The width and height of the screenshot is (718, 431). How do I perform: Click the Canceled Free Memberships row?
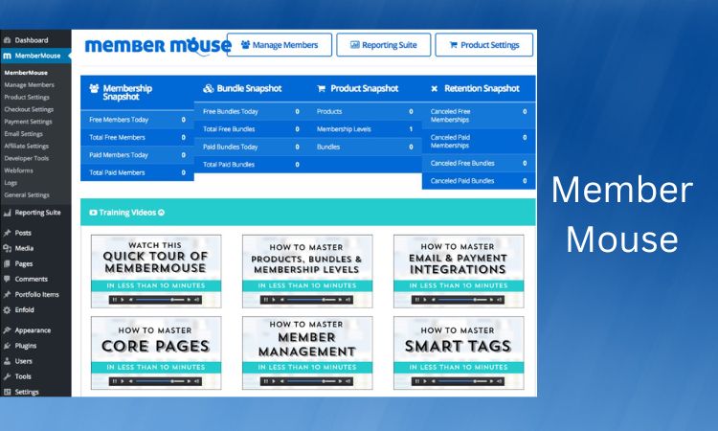coord(479,116)
